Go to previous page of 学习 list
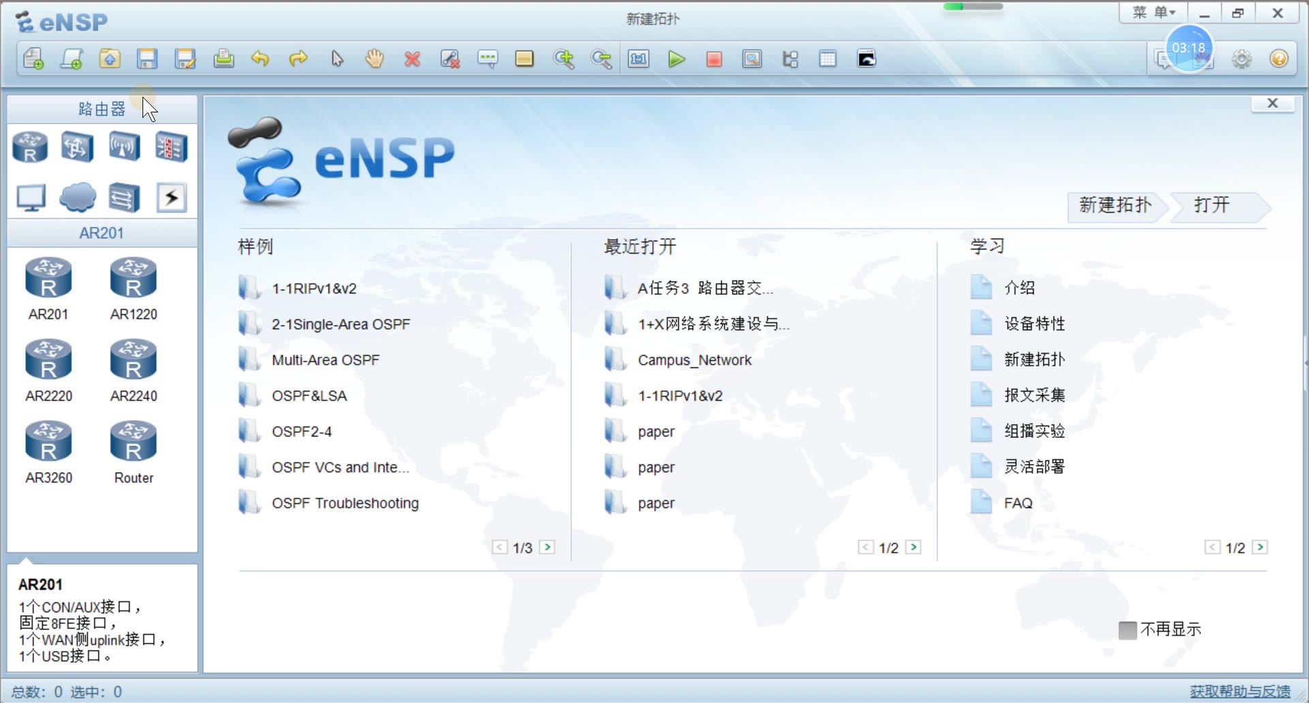Image resolution: width=1309 pixels, height=703 pixels. pyautogui.click(x=1212, y=547)
